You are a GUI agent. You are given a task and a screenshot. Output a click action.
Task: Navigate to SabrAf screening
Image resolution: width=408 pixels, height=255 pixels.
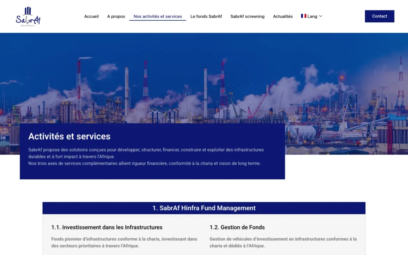(x=247, y=16)
